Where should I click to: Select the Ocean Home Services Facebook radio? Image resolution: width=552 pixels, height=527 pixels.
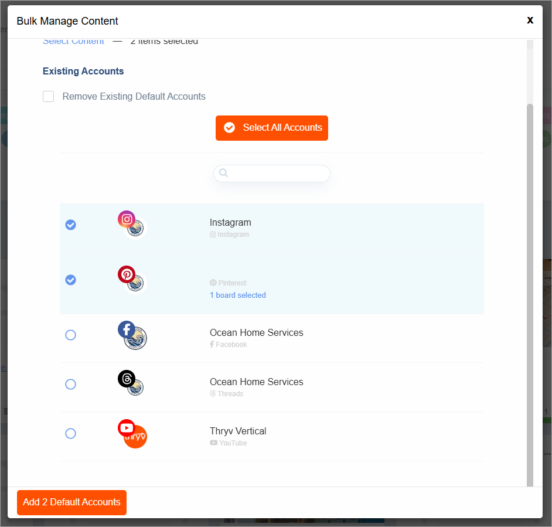point(70,335)
